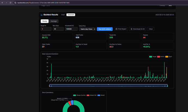Click the browser forward arrow

coord(7,2)
